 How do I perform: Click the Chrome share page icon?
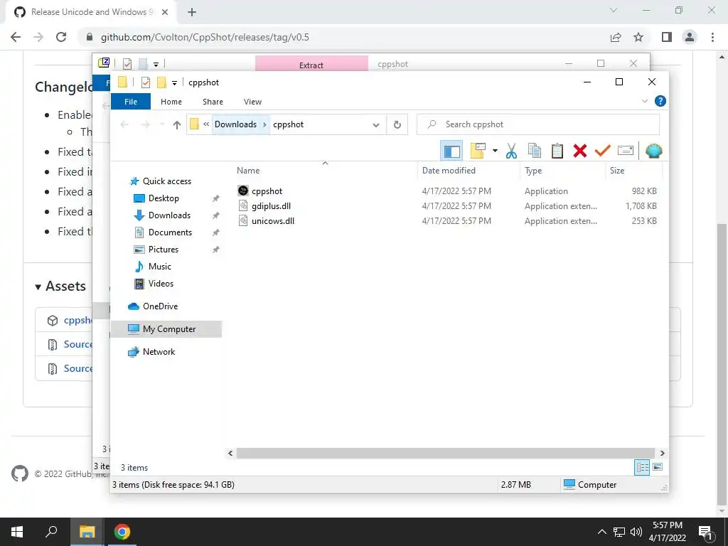click(x=616, y=37)
